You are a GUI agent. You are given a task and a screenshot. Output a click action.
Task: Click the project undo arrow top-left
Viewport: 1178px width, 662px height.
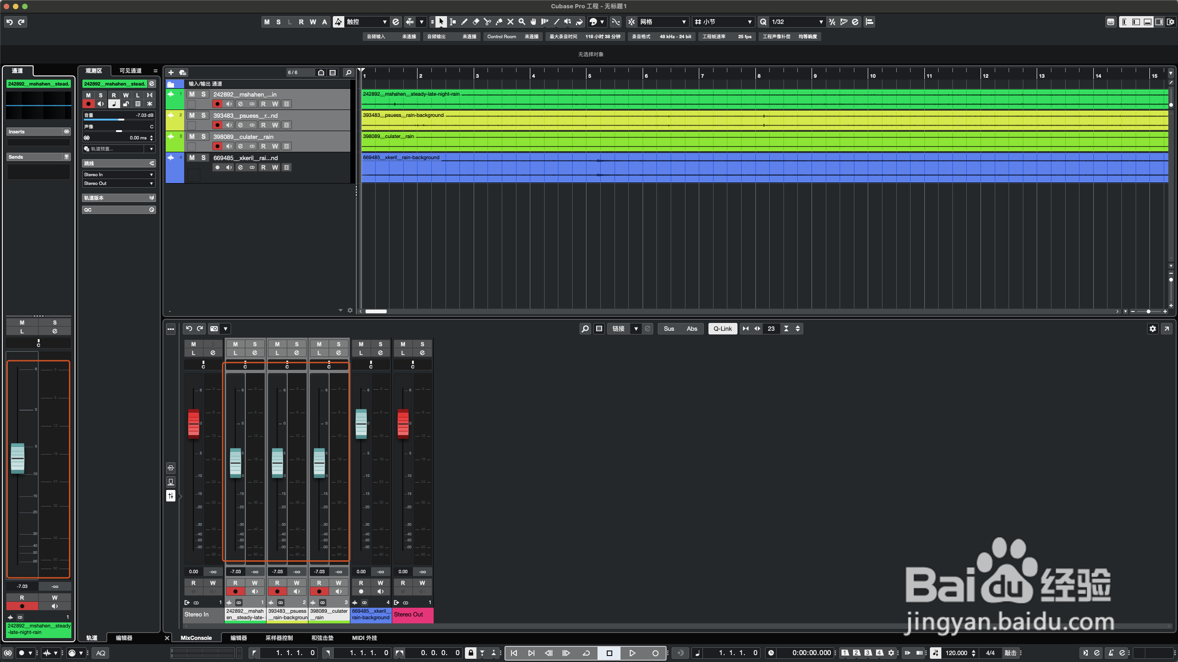(10, 22)
